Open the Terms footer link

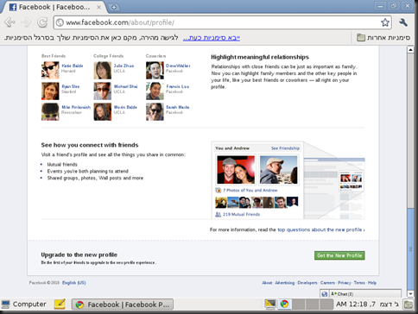click(359, 283)
